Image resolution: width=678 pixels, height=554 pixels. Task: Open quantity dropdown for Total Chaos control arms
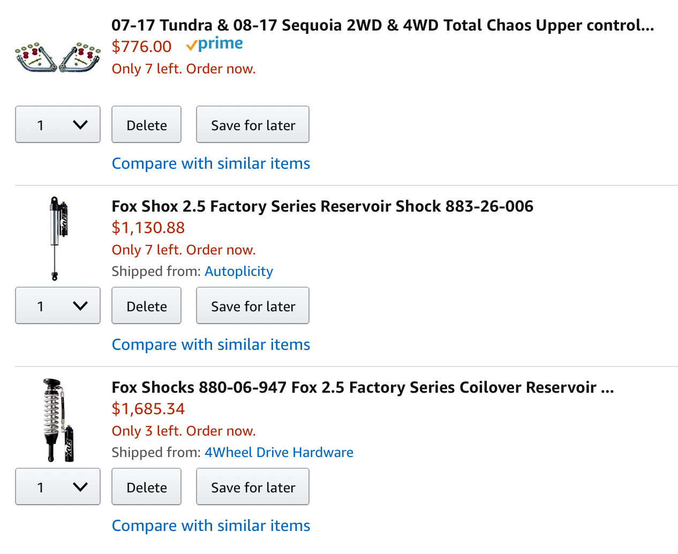[x=58, y=124]
